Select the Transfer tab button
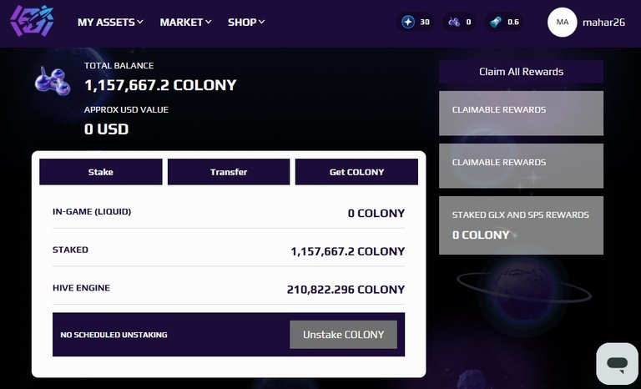The height and width of the screenshot is (389, 641). tap(229, 172)
